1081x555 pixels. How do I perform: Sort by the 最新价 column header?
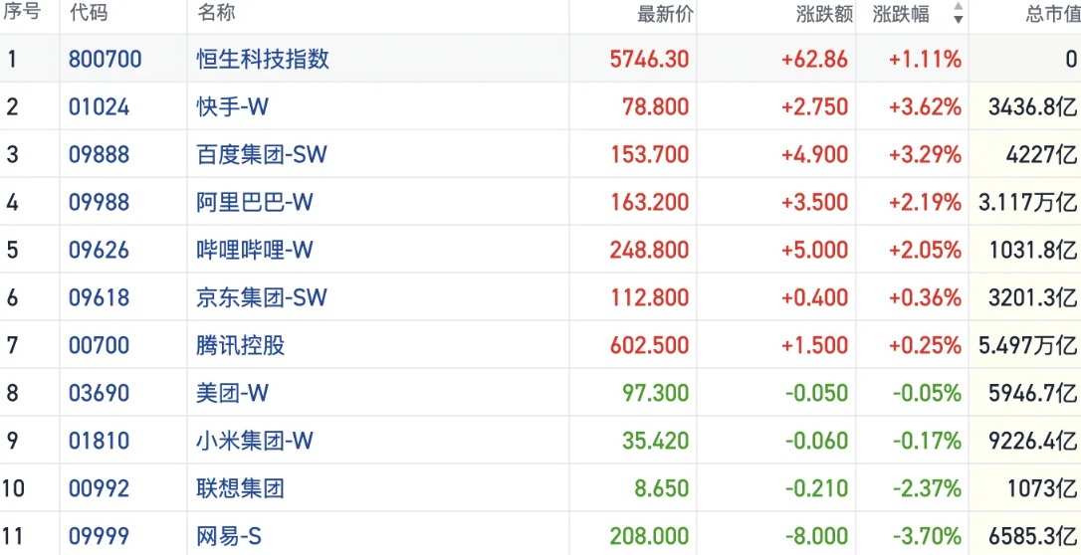666,14
